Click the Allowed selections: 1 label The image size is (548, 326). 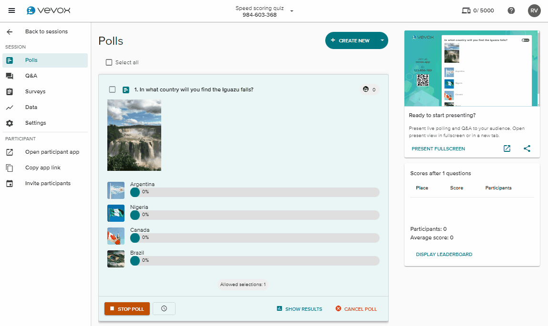tap(243, 285)
